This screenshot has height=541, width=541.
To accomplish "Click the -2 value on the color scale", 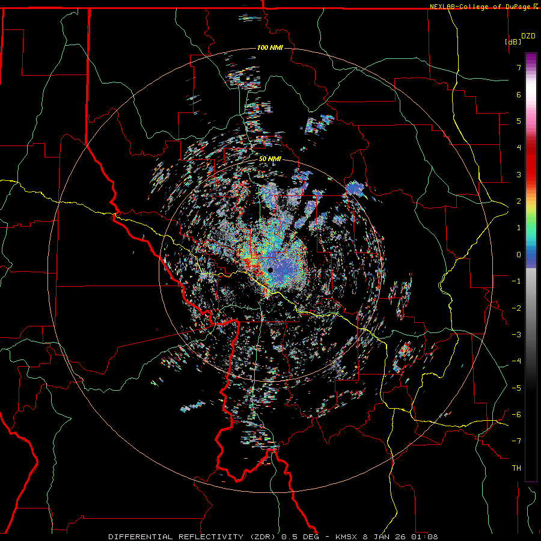I will click(x=516, y=308).
